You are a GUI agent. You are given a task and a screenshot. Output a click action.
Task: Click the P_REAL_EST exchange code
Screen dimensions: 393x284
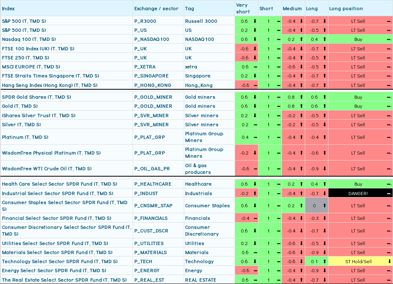tap(149, 280)
